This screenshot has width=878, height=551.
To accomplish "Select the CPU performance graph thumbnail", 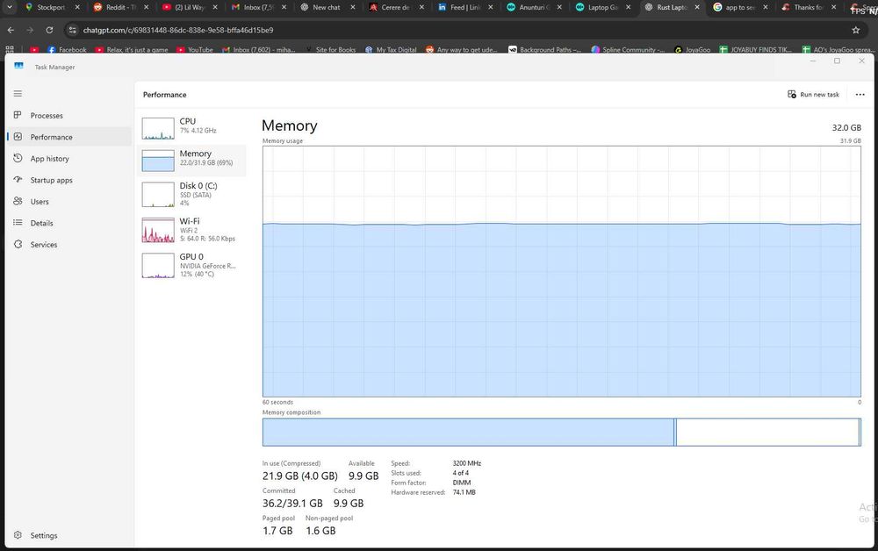I will click(x=158, y=128).
